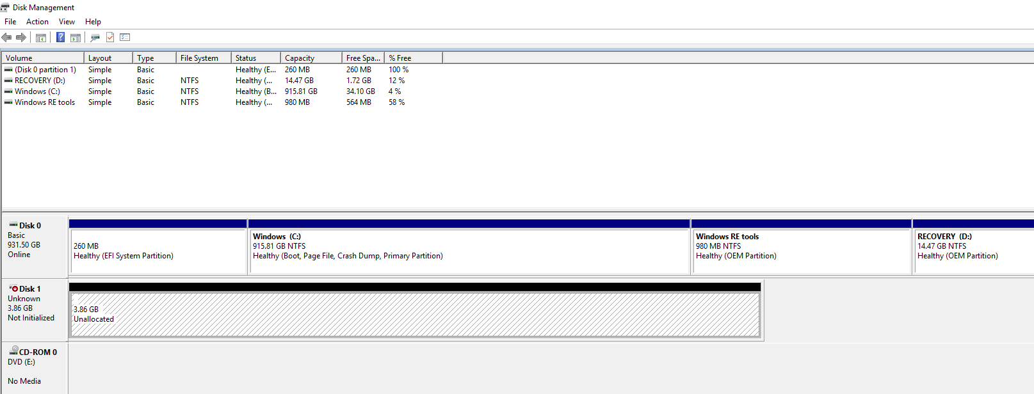This screenshot has width=1034, height=394.
Task: Click the 564 MB free space cell
Action: [x=359, y=102]
